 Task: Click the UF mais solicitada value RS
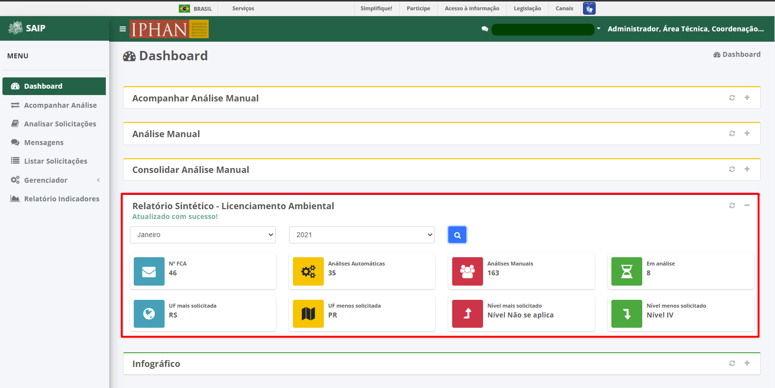coord(173,315)
